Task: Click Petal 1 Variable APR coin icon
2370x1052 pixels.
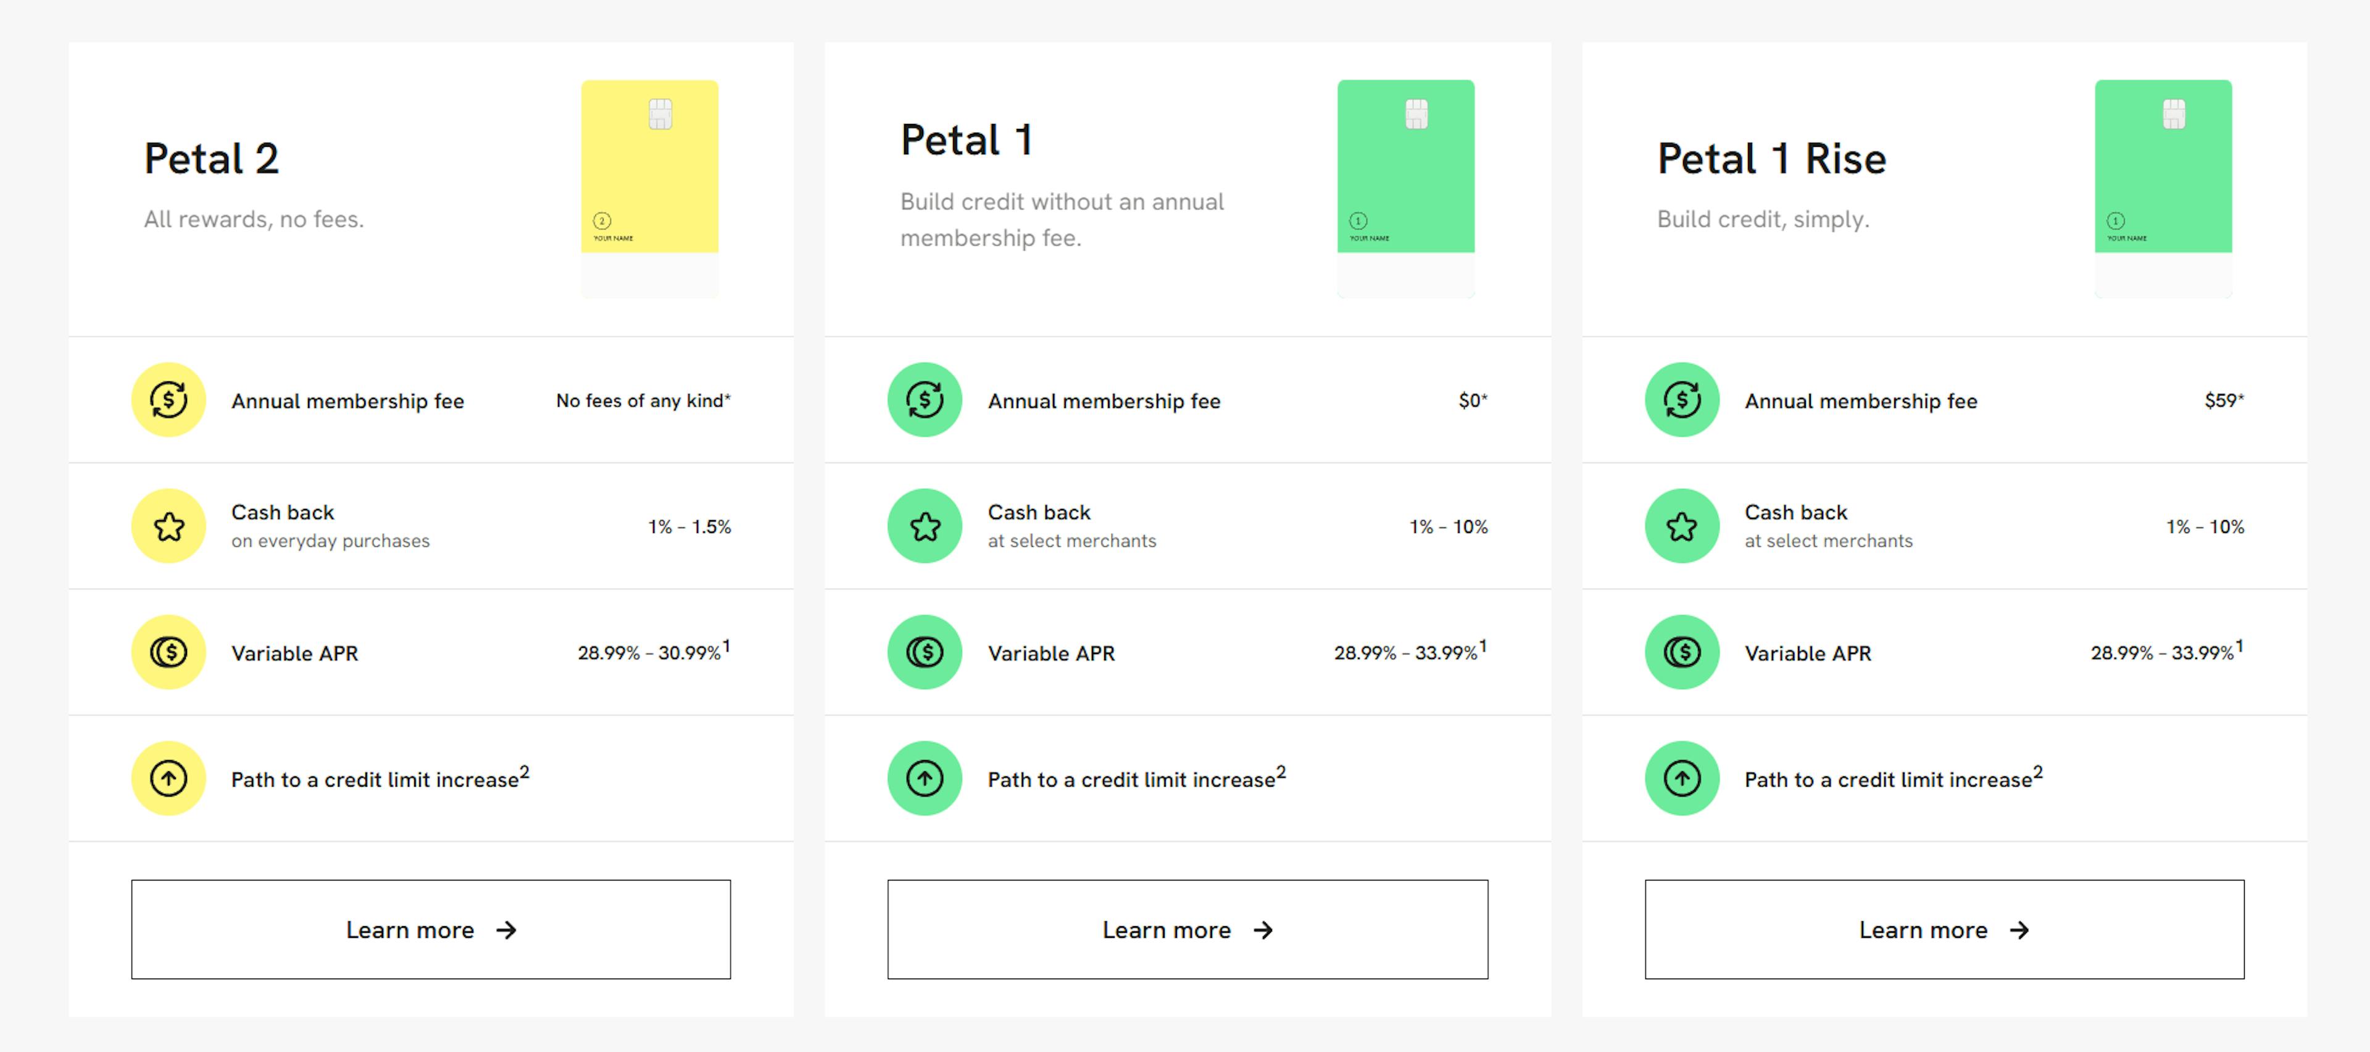Action: point(925,652)
